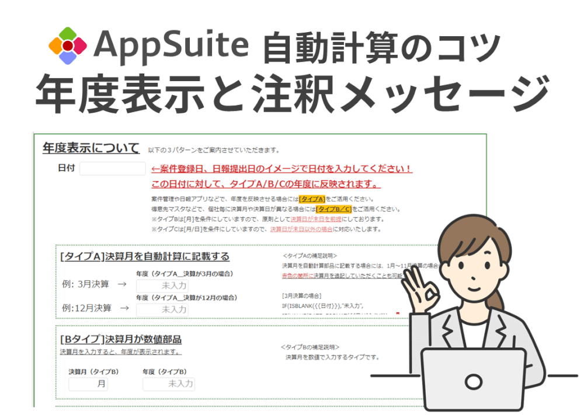Click the 日付 date input field

[112, 168]
